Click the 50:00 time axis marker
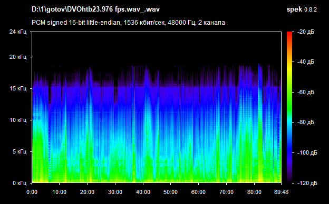Image resolution: width=329 pixels, height=204 pixels. pyautogui.click(x=171, y=192)
